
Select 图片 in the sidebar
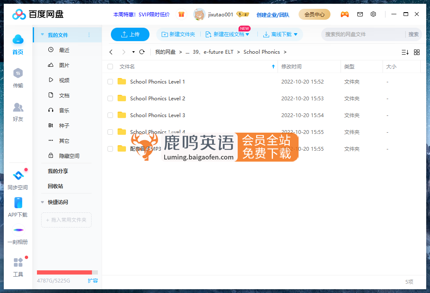[x=64, y=65]
